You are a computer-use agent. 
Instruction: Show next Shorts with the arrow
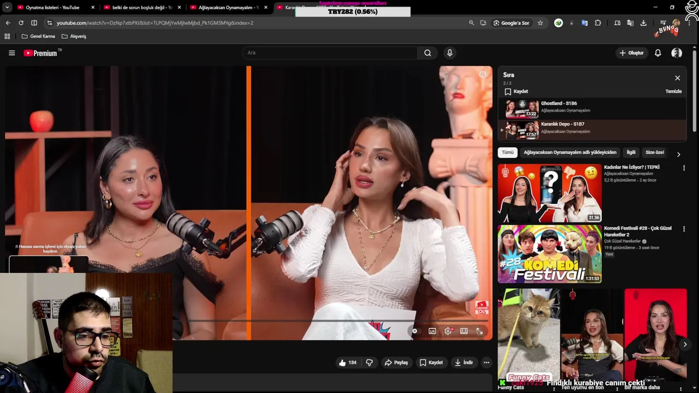(685, 344)
